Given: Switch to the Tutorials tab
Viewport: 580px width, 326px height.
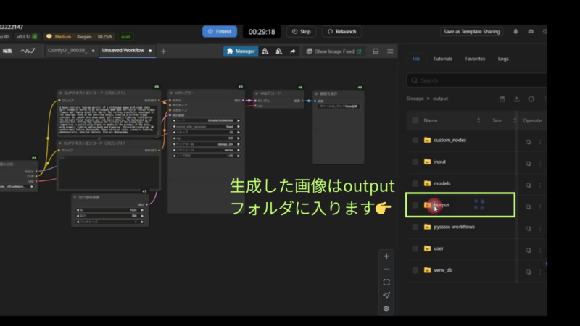Looking at the screenshot, I should point(442,59).
